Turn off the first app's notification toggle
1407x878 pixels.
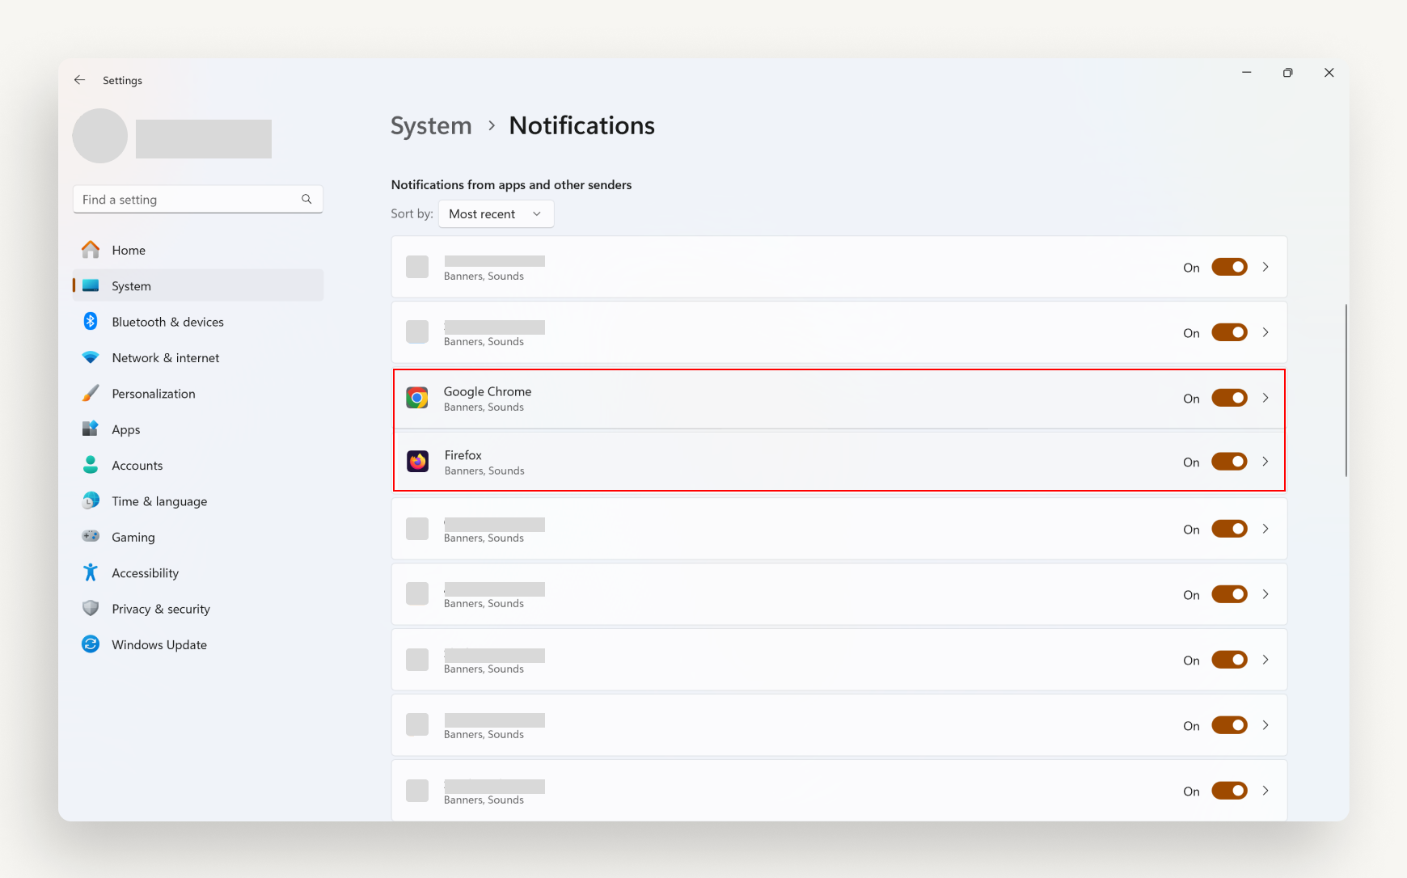[1228, 267]
